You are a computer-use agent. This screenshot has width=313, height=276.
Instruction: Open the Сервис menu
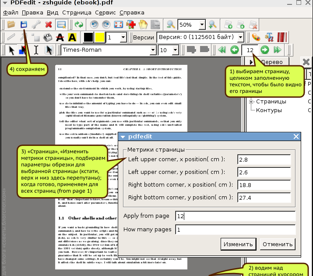tap(106, 13)
